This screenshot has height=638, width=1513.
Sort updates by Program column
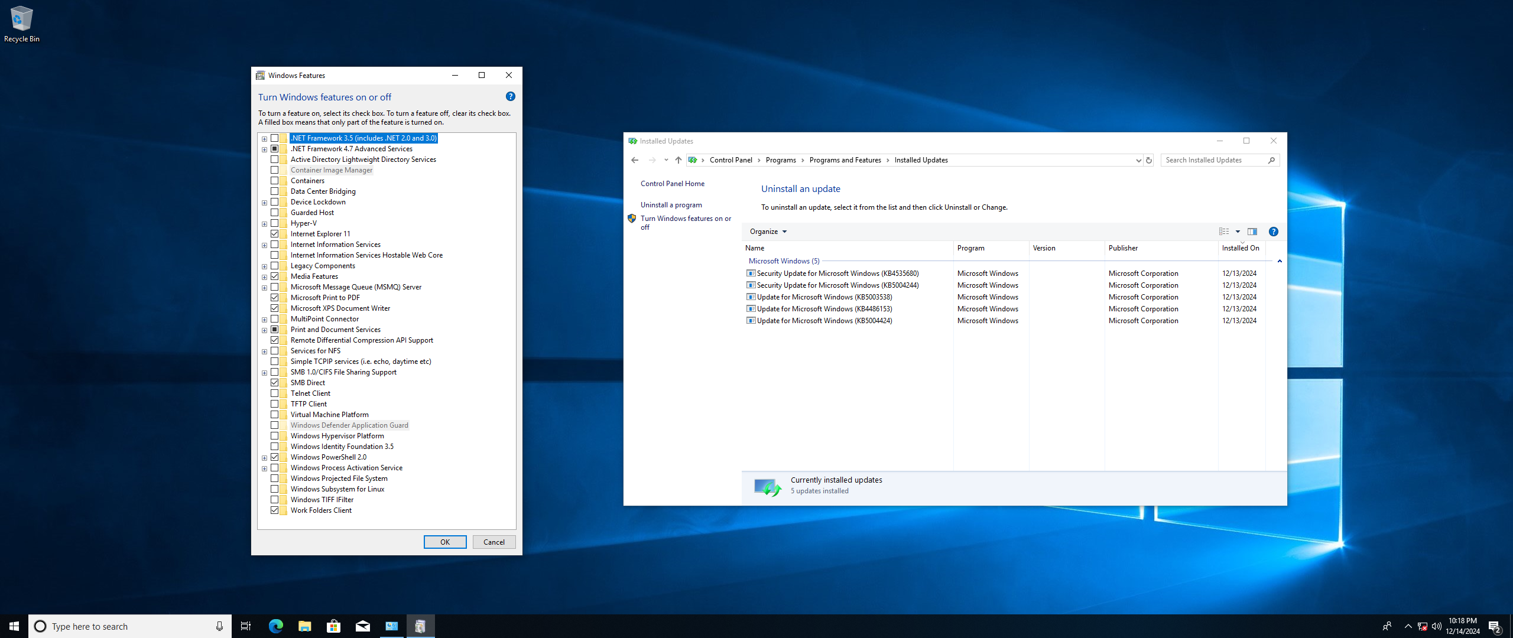pyautogui.click(x=991, y=248)
